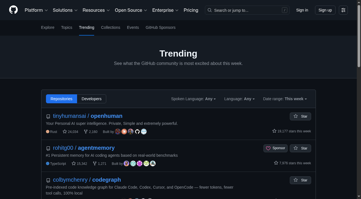Open agentmemory stargazers count 15,342
Screen dimensions: 361x199
click(x=79, y=163)
